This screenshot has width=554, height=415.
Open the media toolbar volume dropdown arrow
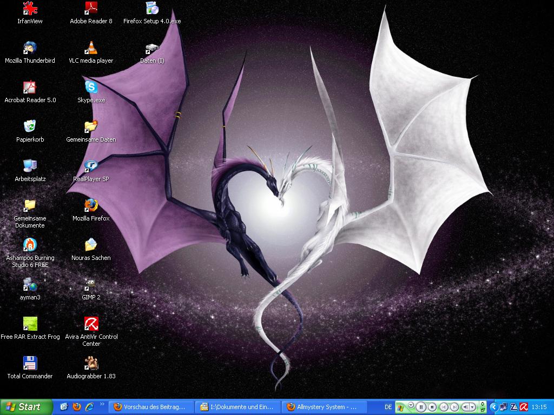[x=472, y=407]
